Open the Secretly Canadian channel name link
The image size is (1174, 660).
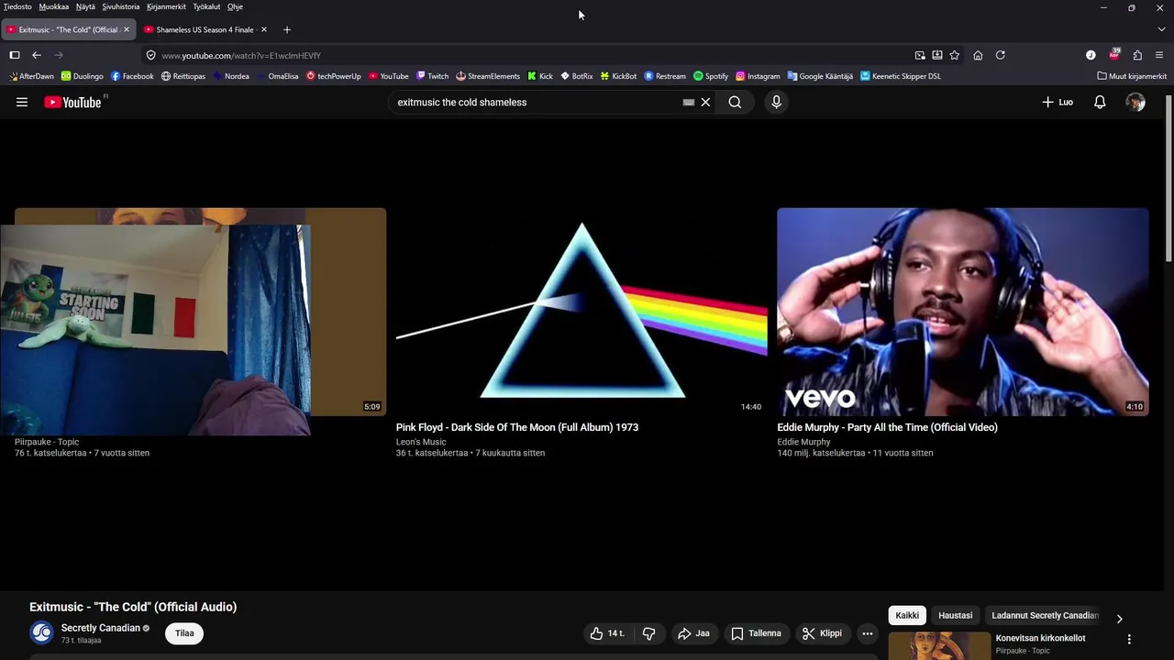(x=101, y=628)
